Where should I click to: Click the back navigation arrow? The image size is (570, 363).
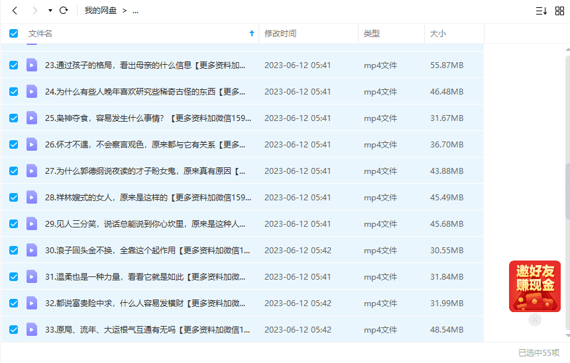tap(15, 11)
